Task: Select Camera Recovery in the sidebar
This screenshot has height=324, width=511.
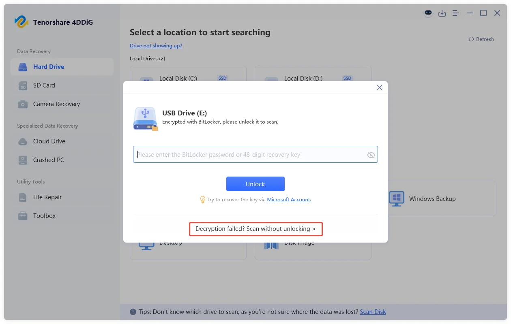Action: tap(56, 104)
